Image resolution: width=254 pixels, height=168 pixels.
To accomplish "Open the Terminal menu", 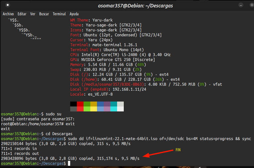I will [x=59, y=14].
